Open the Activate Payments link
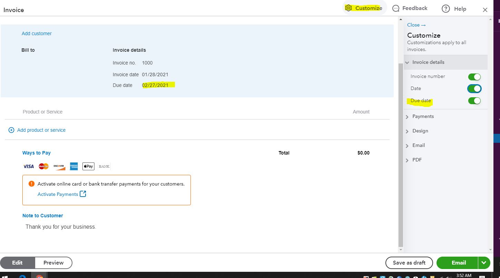 pos(62,194)
